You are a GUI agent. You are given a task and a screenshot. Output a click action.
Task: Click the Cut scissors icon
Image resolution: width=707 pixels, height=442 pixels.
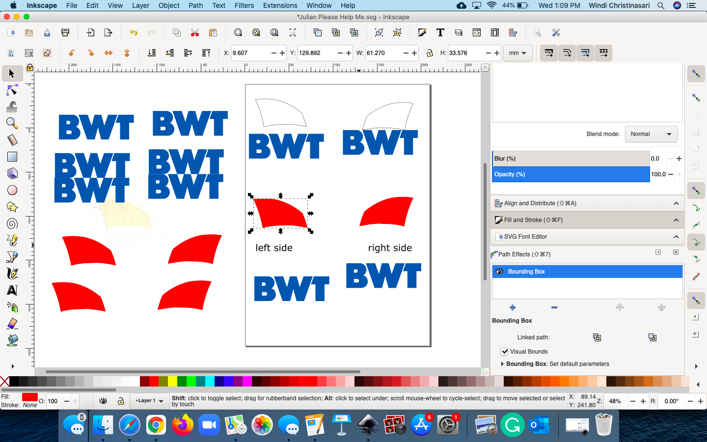(195, 32)
